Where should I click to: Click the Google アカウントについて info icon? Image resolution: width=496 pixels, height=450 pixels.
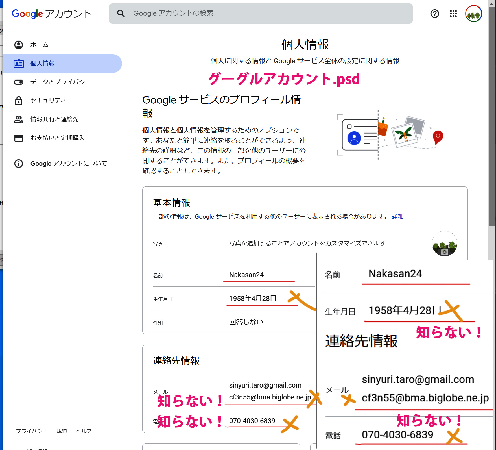tap(19, 163)
